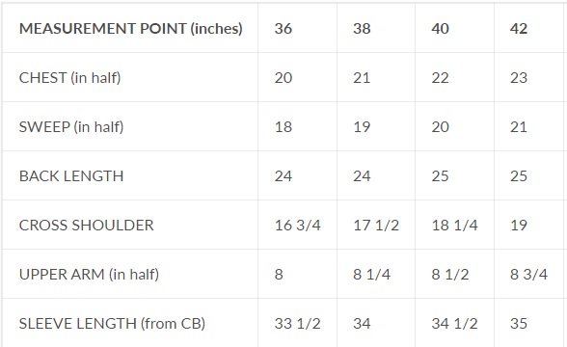Select the 18 1/4 cross shoulder value
567x347 pixels.
pyautogui.click(x=454, y=226)
